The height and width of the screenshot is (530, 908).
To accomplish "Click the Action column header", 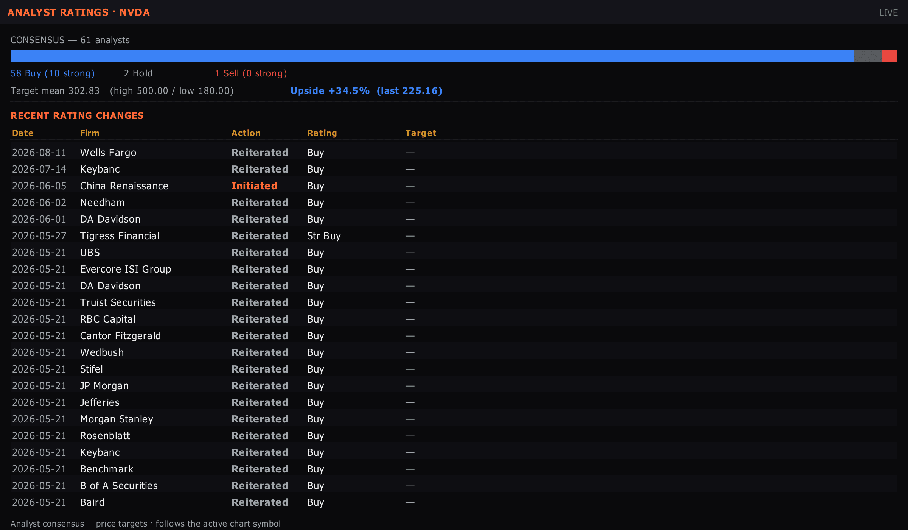I will click(246, 133).
